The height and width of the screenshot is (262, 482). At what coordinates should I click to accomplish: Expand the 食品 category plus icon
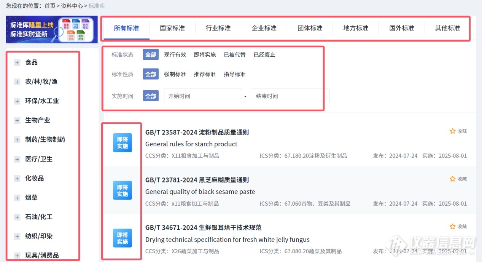click(17, 62)
